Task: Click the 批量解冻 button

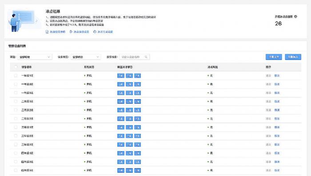Action: [293, 57]
